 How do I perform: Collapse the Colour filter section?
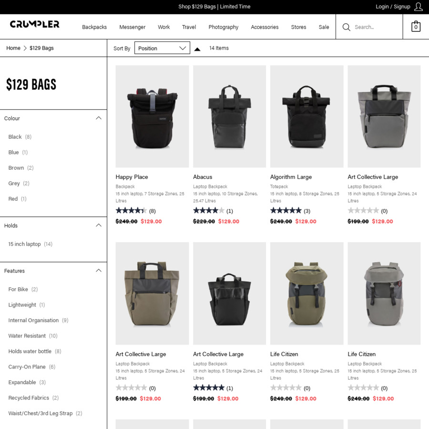tap(99, 118)
